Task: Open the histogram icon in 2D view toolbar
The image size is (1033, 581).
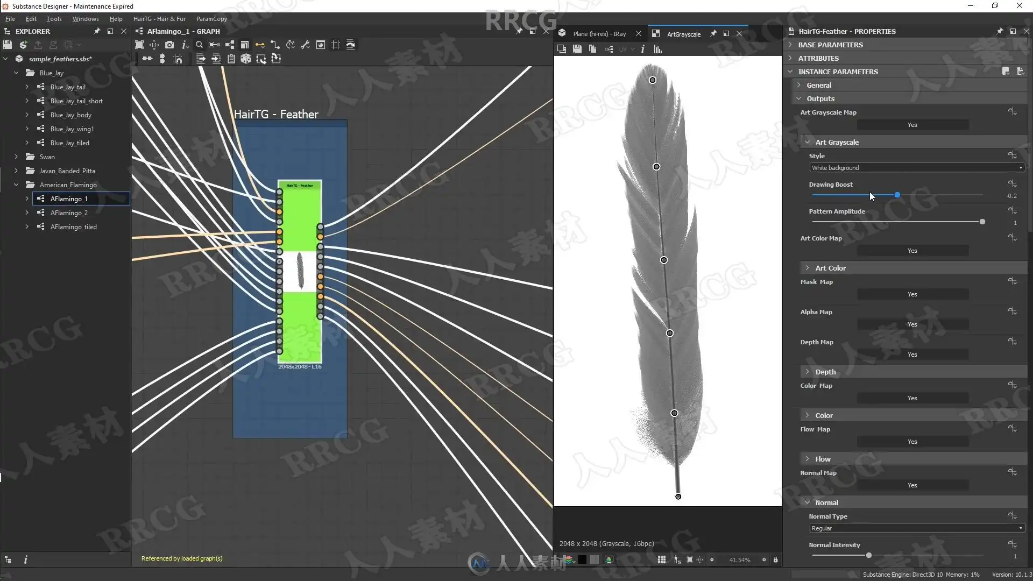Action: tap(657, 49)
